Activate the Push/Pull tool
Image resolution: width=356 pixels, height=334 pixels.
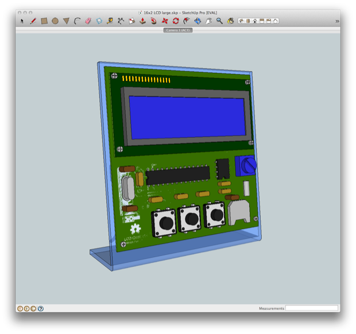[x=142, y=21]
